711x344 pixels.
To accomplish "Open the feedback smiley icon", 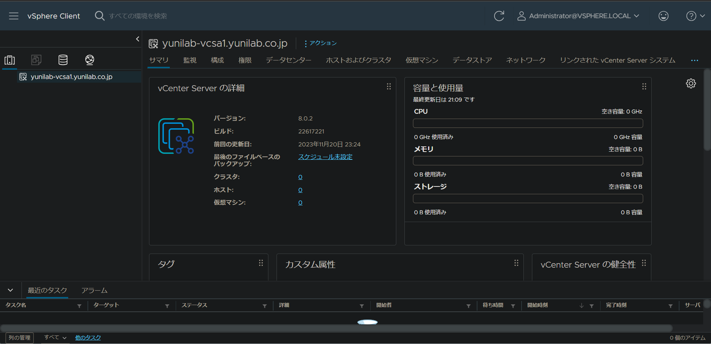I will click(x=663, y=16).
